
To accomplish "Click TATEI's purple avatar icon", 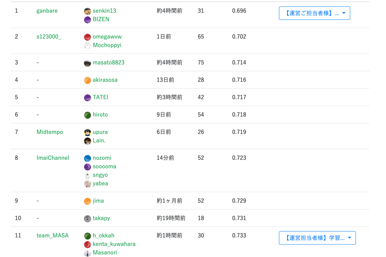I will 87,97.
